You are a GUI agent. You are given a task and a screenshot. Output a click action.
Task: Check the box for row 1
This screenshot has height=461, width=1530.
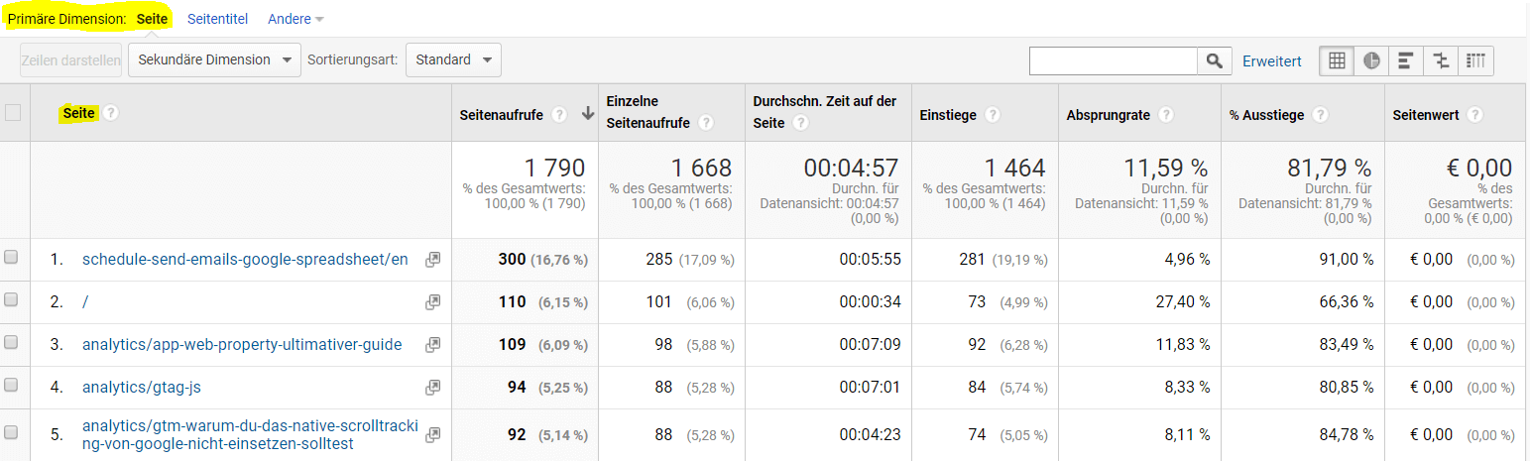point(12,258)
